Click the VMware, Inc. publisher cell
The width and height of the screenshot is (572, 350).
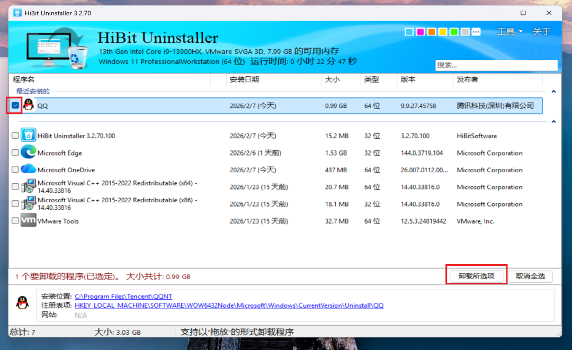pyautogui.click(x=476, y=221)
